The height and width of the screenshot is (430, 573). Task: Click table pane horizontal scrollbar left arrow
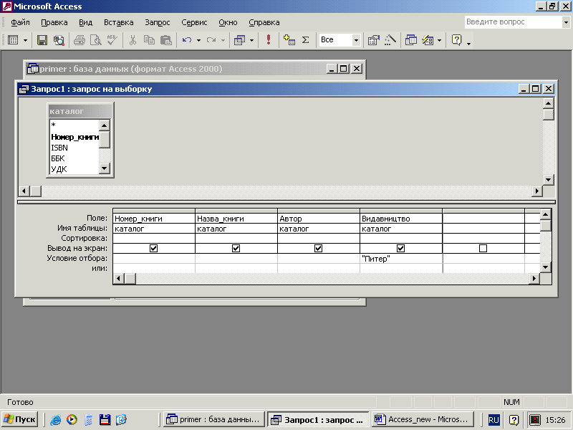point(24,191)
